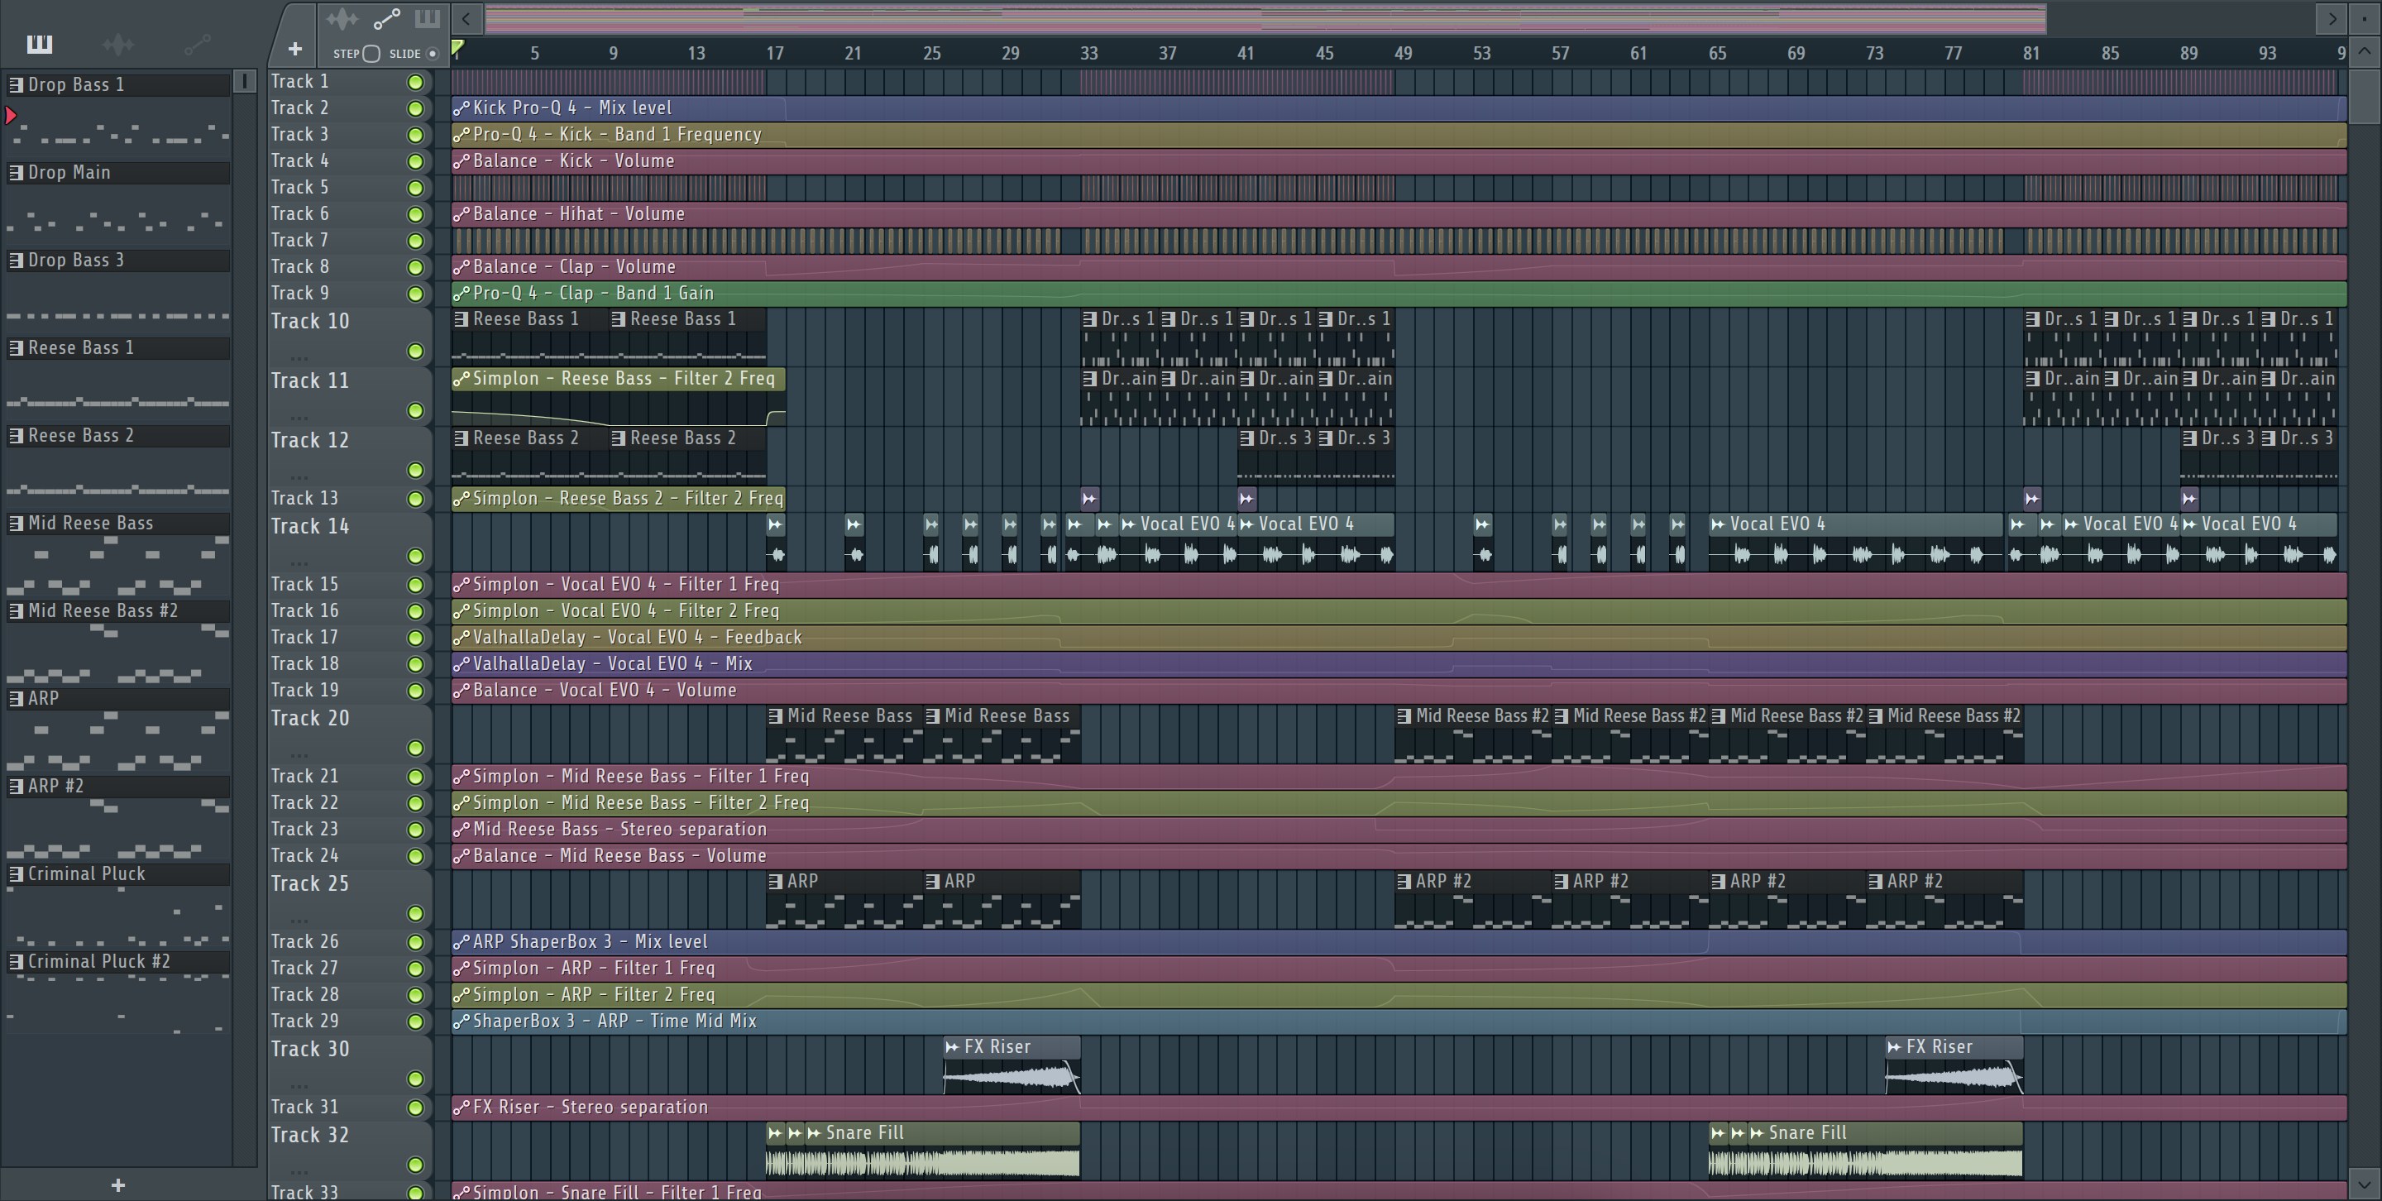
Task: Mute Track 10 via its green LED
Action: 416,352
